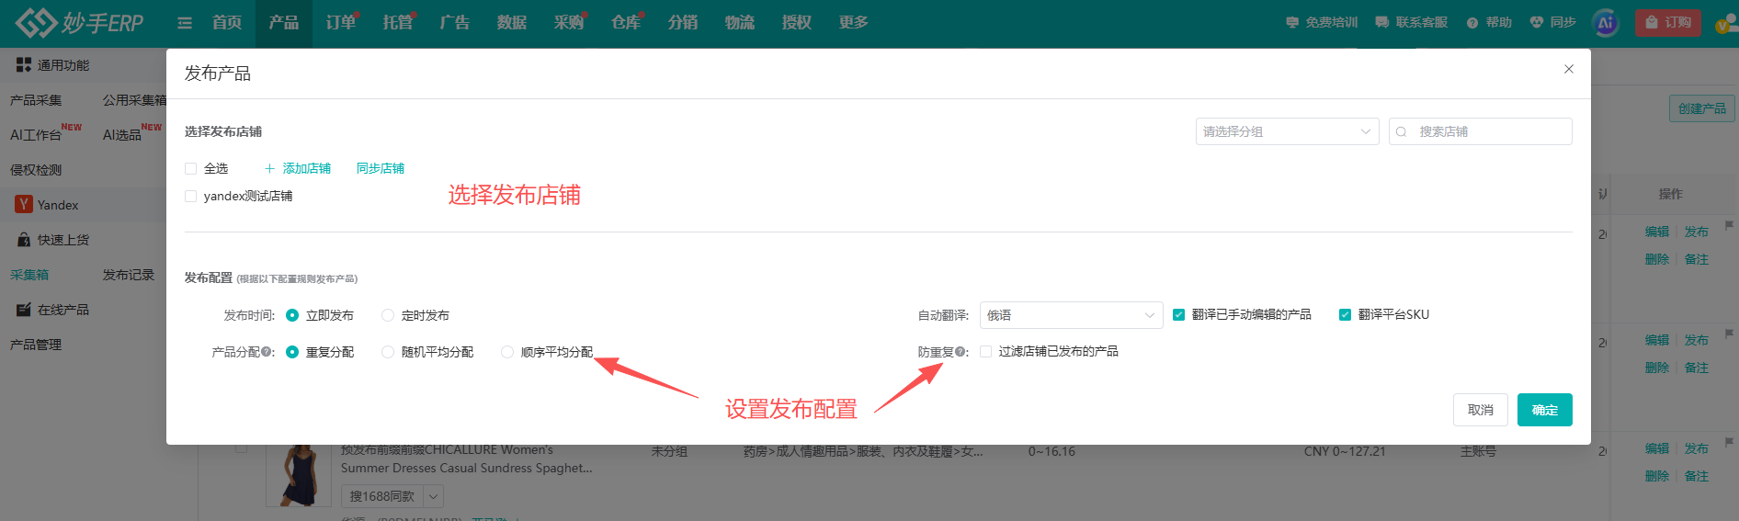This screenshot has width=1739, height=521.
Task: Click the 通用功能 grid icon in sidebar
Action: coord(24,65)
